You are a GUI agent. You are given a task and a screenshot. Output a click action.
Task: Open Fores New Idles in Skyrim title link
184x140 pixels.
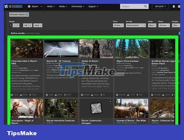(x=25, y=62)
